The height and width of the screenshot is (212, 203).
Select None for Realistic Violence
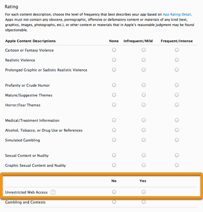pos(114,60)
